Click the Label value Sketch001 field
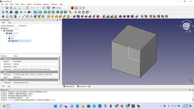194x109 pixels. tap(36, 77)
